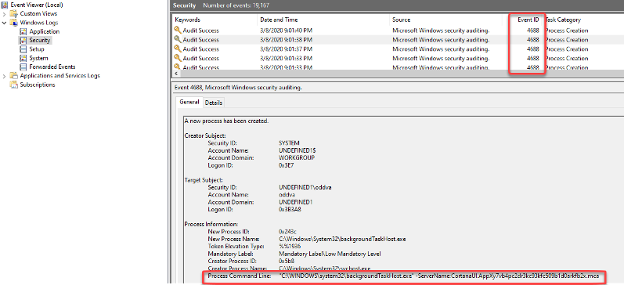
Task: Click the Windows Logs folder icon
Action: (x=14, y=23)
